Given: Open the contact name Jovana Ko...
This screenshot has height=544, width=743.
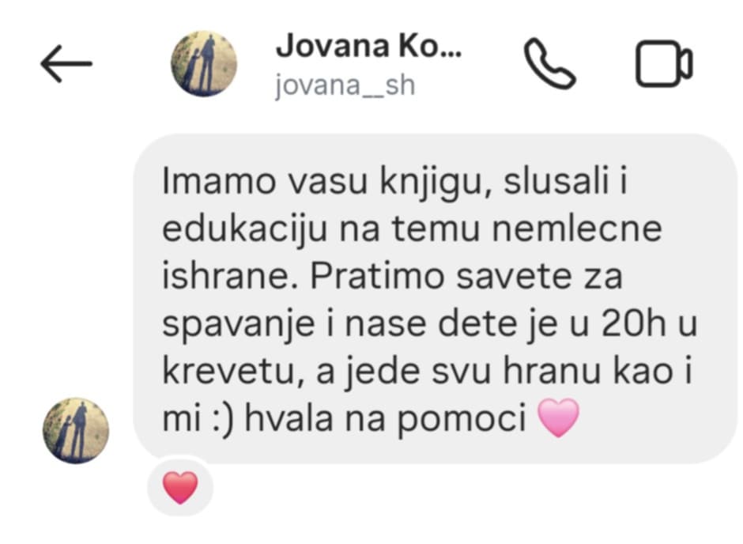Looking at the screenshot, I should 368,47.
